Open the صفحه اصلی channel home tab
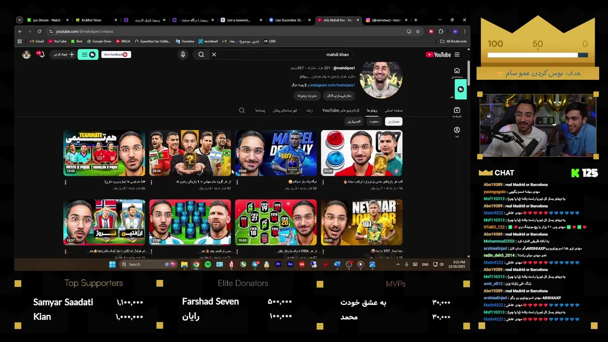Image resolution: width=608 pixels, height=342 pixels. coord(393,110)
